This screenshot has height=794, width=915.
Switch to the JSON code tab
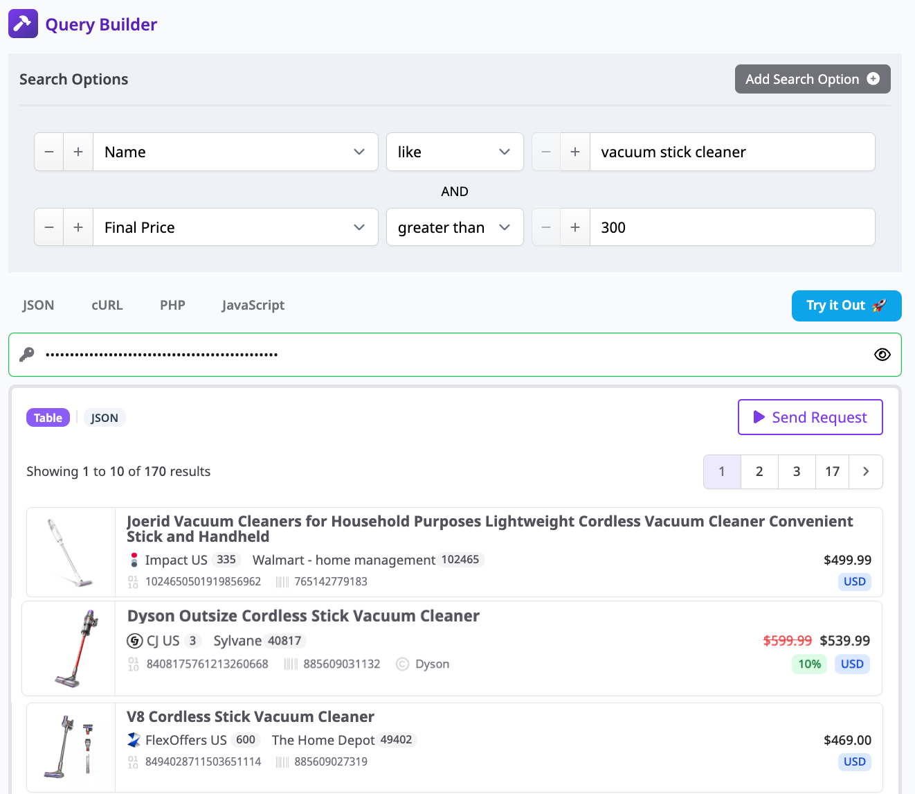coord(38,305)
